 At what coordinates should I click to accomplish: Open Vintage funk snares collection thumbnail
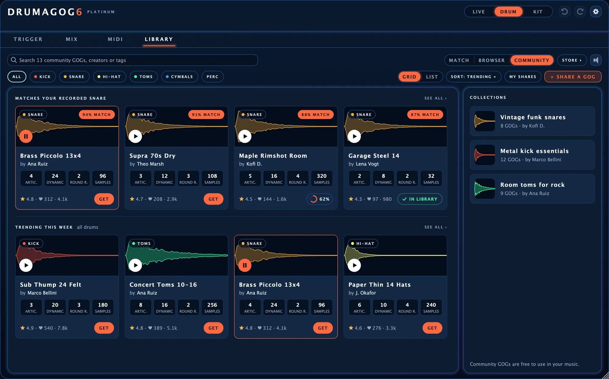click(485, 121)
